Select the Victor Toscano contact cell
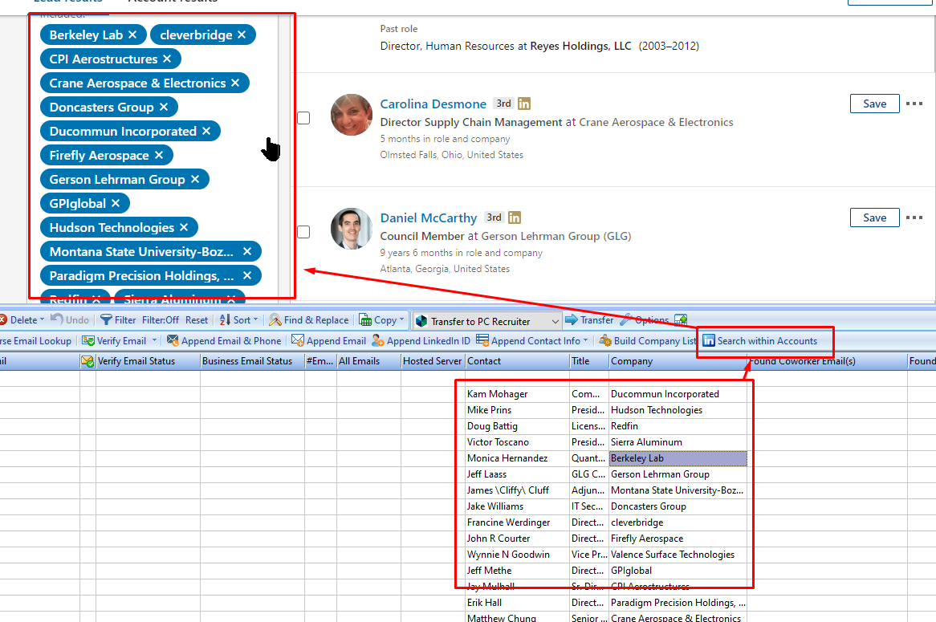The image size is (936, 622). pyautogui.click(x=517, y=442)
